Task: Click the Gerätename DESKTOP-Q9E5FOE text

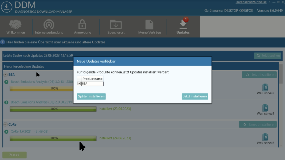Action: 229,11
